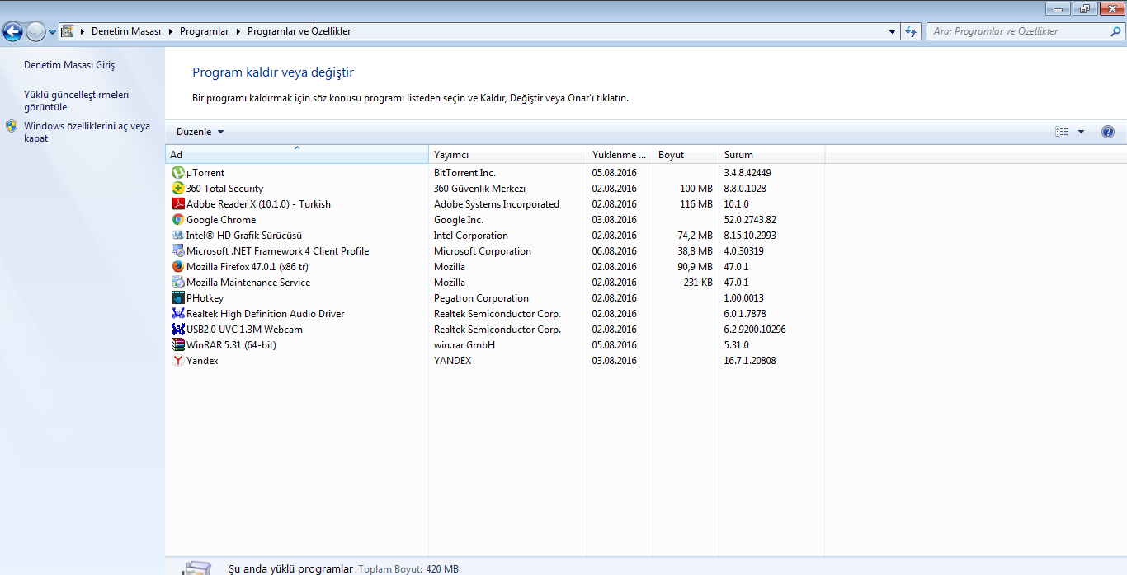Select the Google Chrome icon

click(x=178, y=220)
